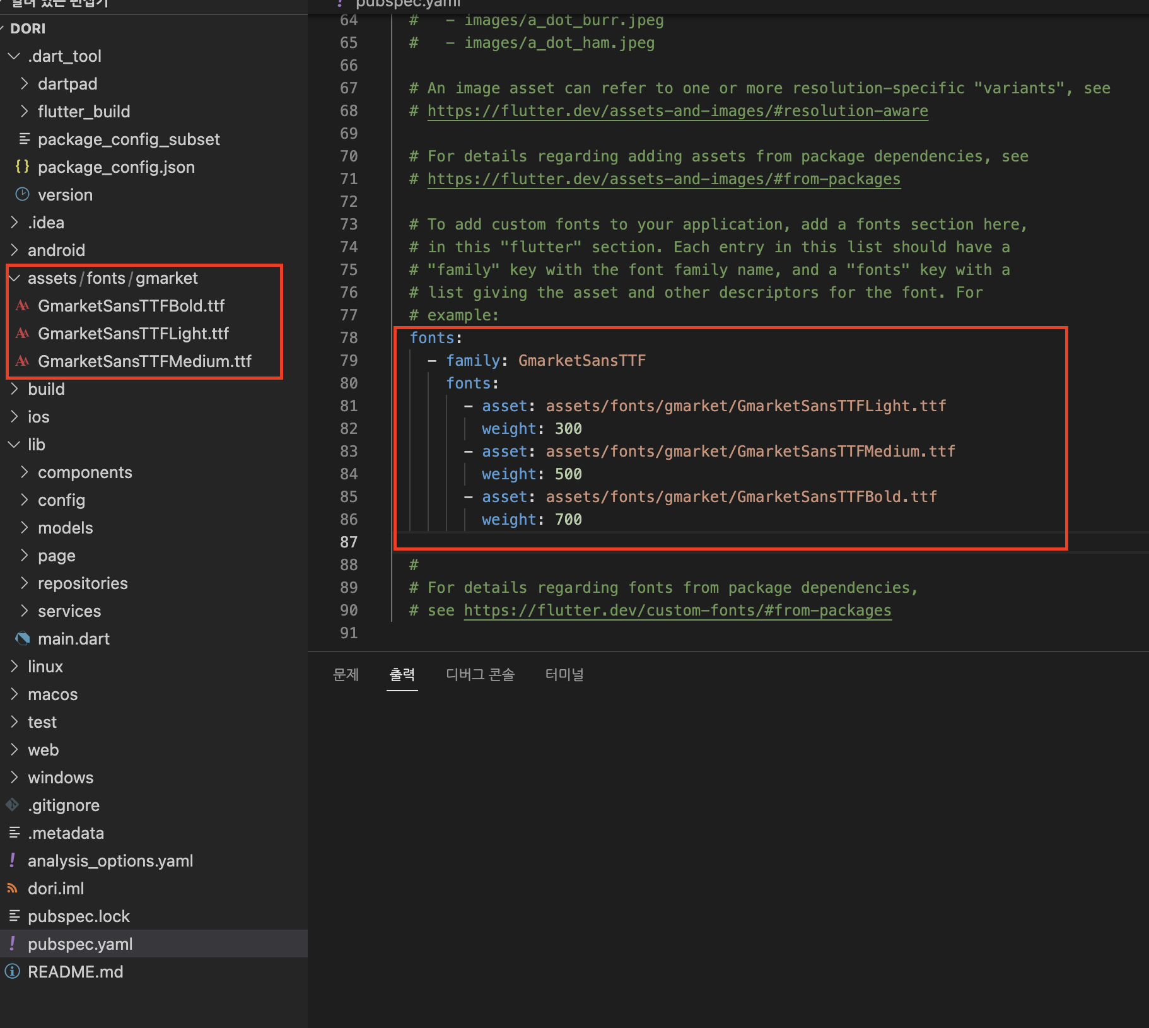The width and height of the screenshot is (1149, 1028).
Task: Expand the .idea folder
Action: tap(14, 223)
